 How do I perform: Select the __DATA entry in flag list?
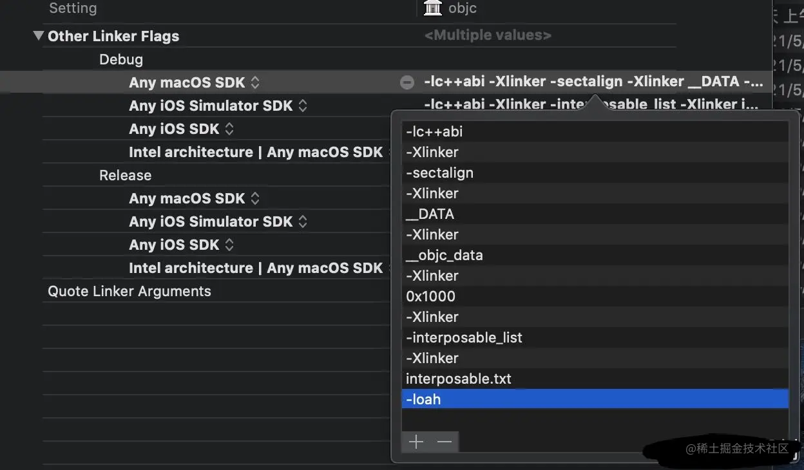430,214
